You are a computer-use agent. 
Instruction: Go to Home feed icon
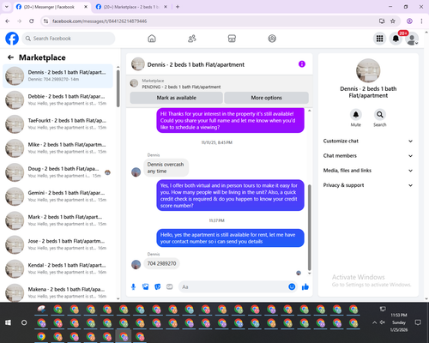152,39
